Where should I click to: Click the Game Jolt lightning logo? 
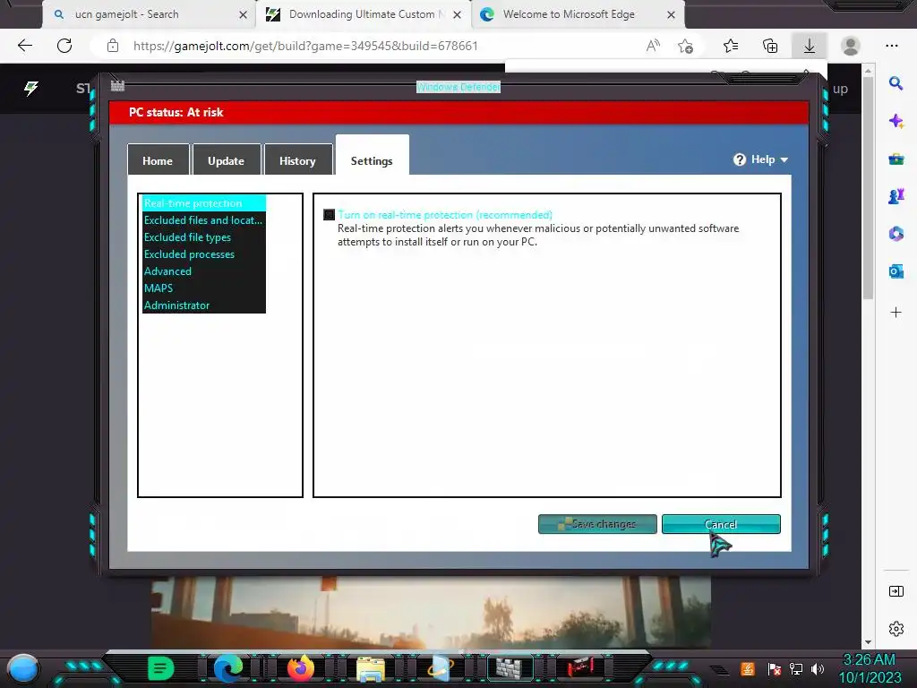31,89
